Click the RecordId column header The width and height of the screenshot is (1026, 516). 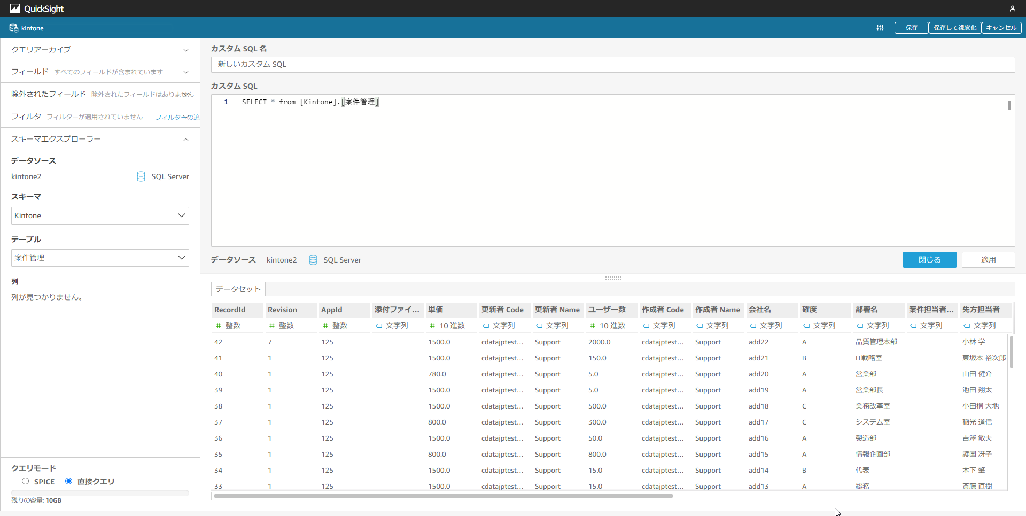click(238, 310)
